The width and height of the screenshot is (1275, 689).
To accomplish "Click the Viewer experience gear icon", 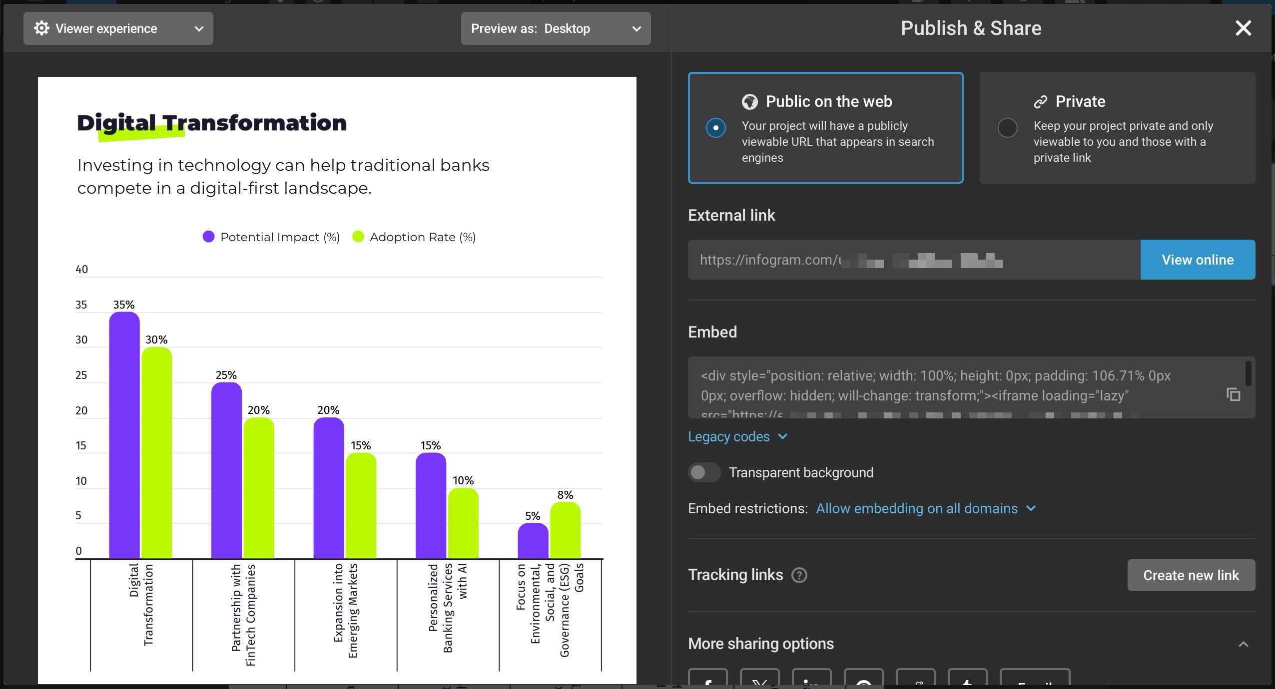I will 41,28.
